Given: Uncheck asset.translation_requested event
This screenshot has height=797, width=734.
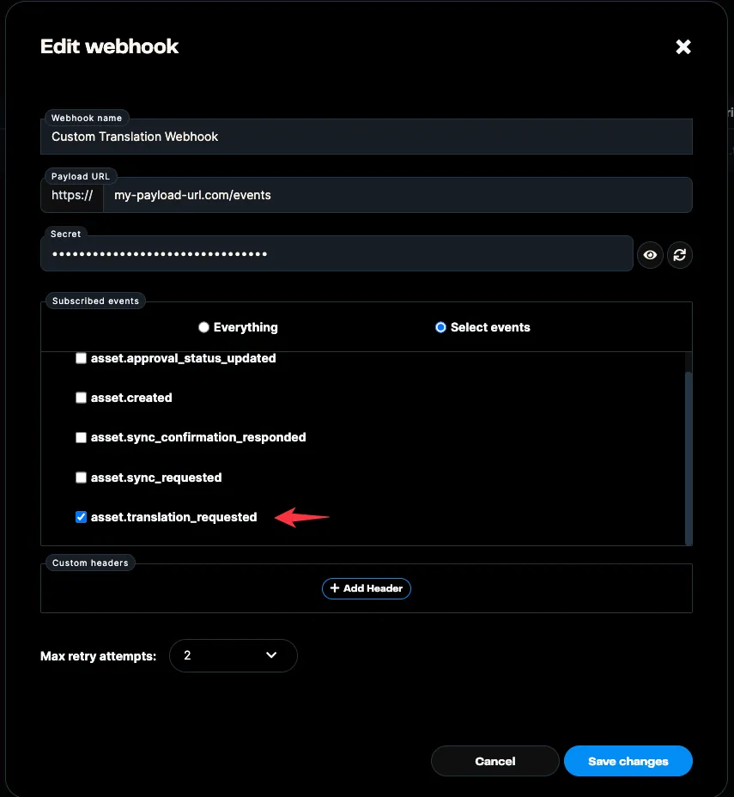Looking at the screenshot, I should (81, 517).
